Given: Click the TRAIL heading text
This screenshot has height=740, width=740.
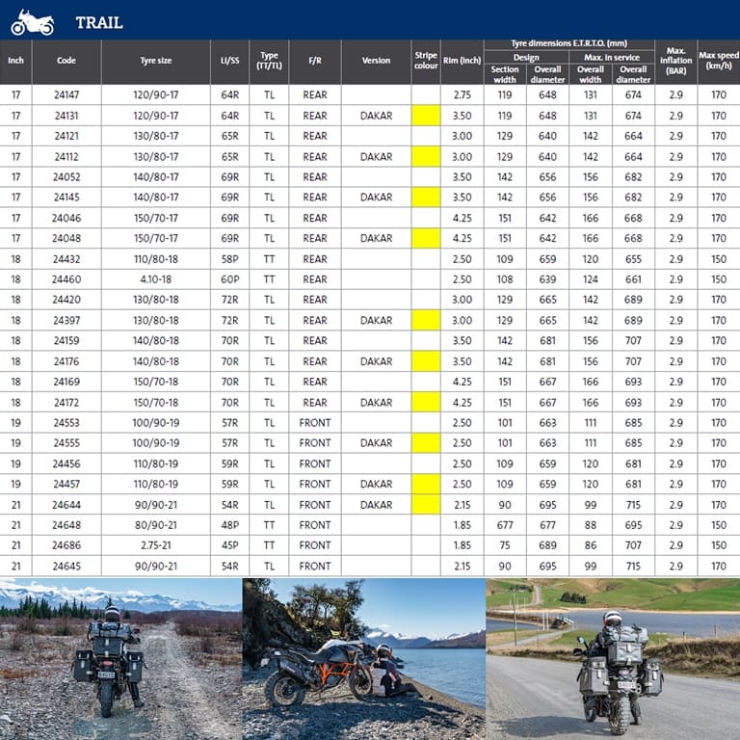Looking at the screenshot, I should coord(99,23).
